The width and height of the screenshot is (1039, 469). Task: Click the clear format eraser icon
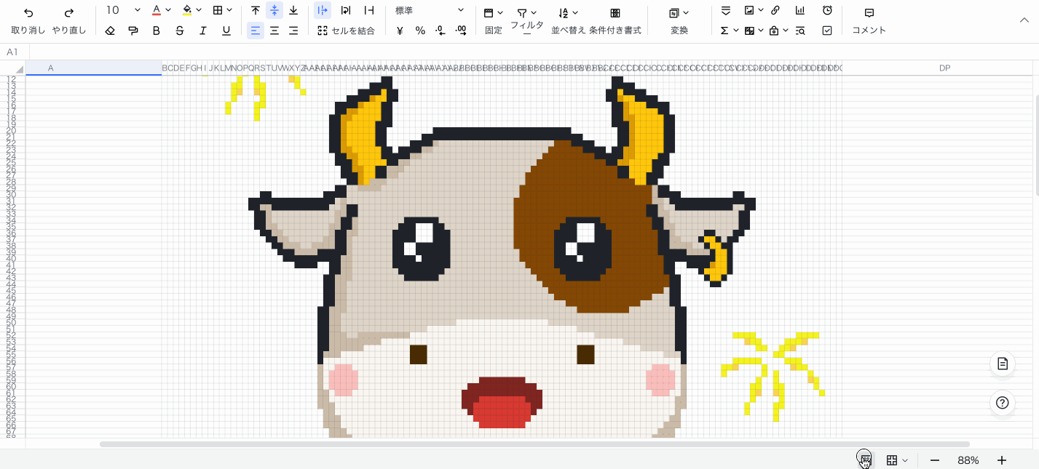(110, 31)
